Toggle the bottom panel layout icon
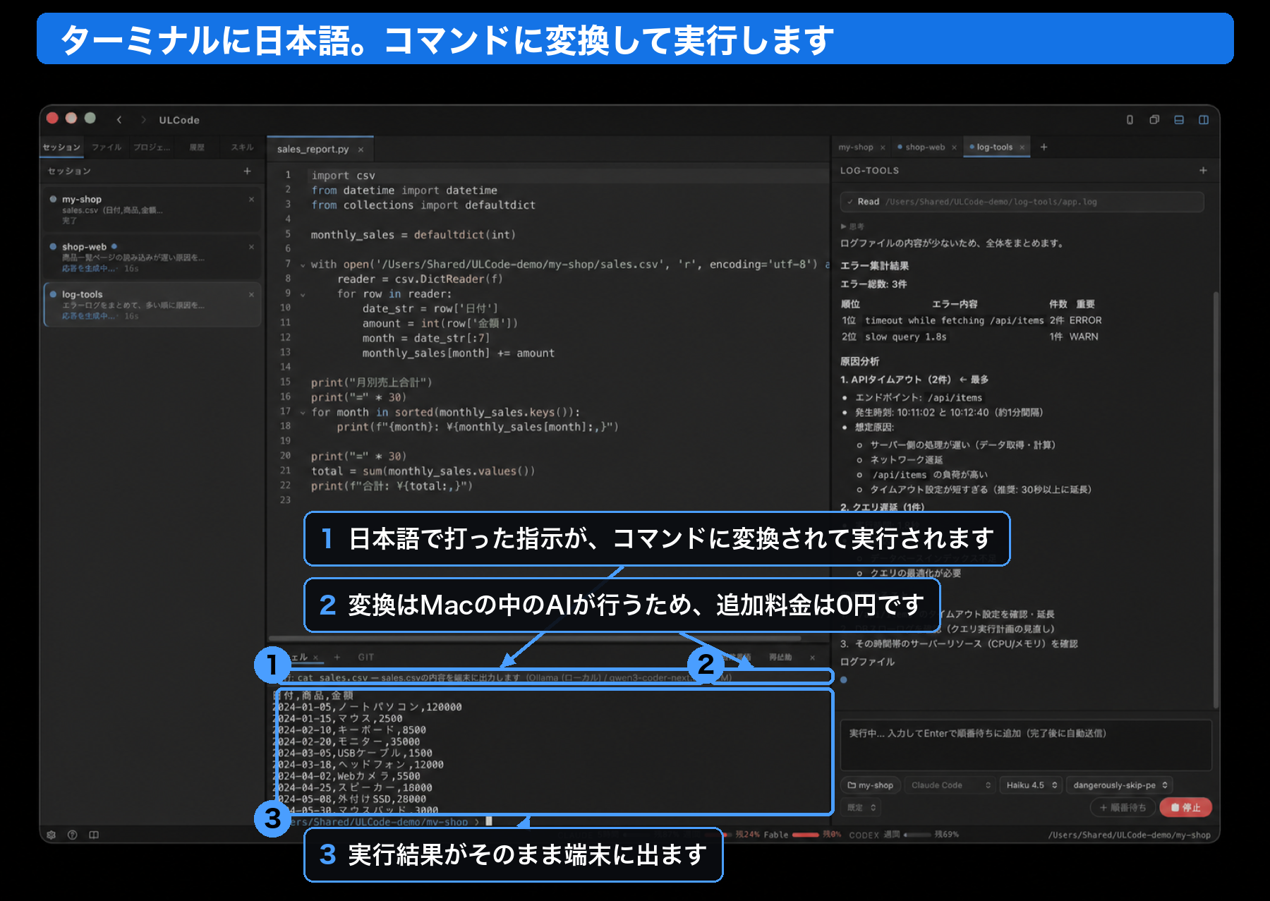The width and height of the screenshot is (1270, 901). 1179,120
